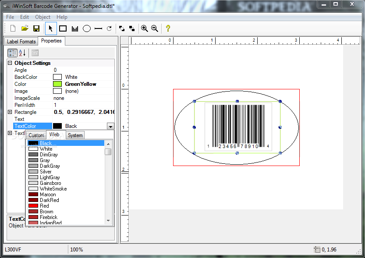
Task: Click the L300VF status bar entry
Action: pos(13,250)
